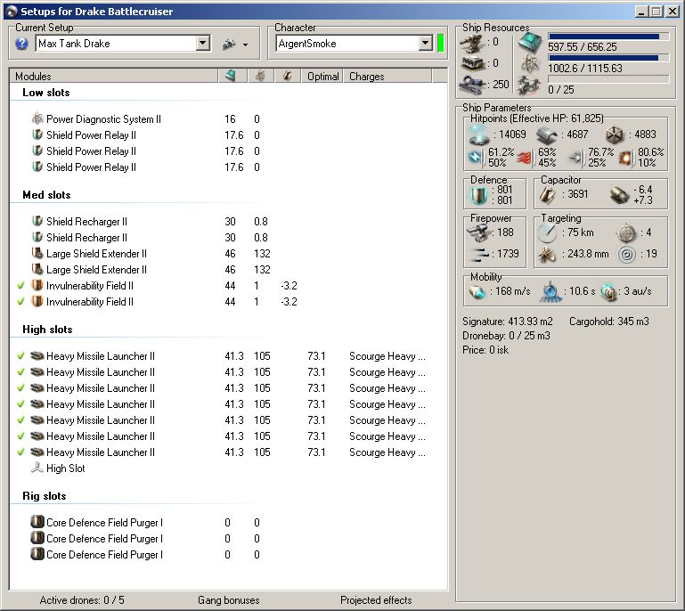The image size is (685, 611).
Task: Click the turret hardpoints icon in Ship Resources
Action: [x=472, y=43]
